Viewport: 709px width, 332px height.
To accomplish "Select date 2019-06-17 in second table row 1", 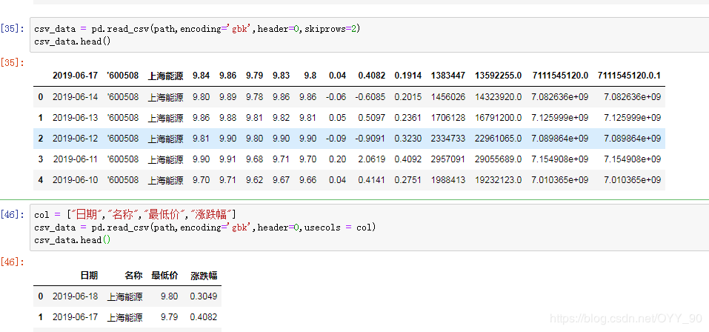I will pyautogui.click(x=75, y=317).
